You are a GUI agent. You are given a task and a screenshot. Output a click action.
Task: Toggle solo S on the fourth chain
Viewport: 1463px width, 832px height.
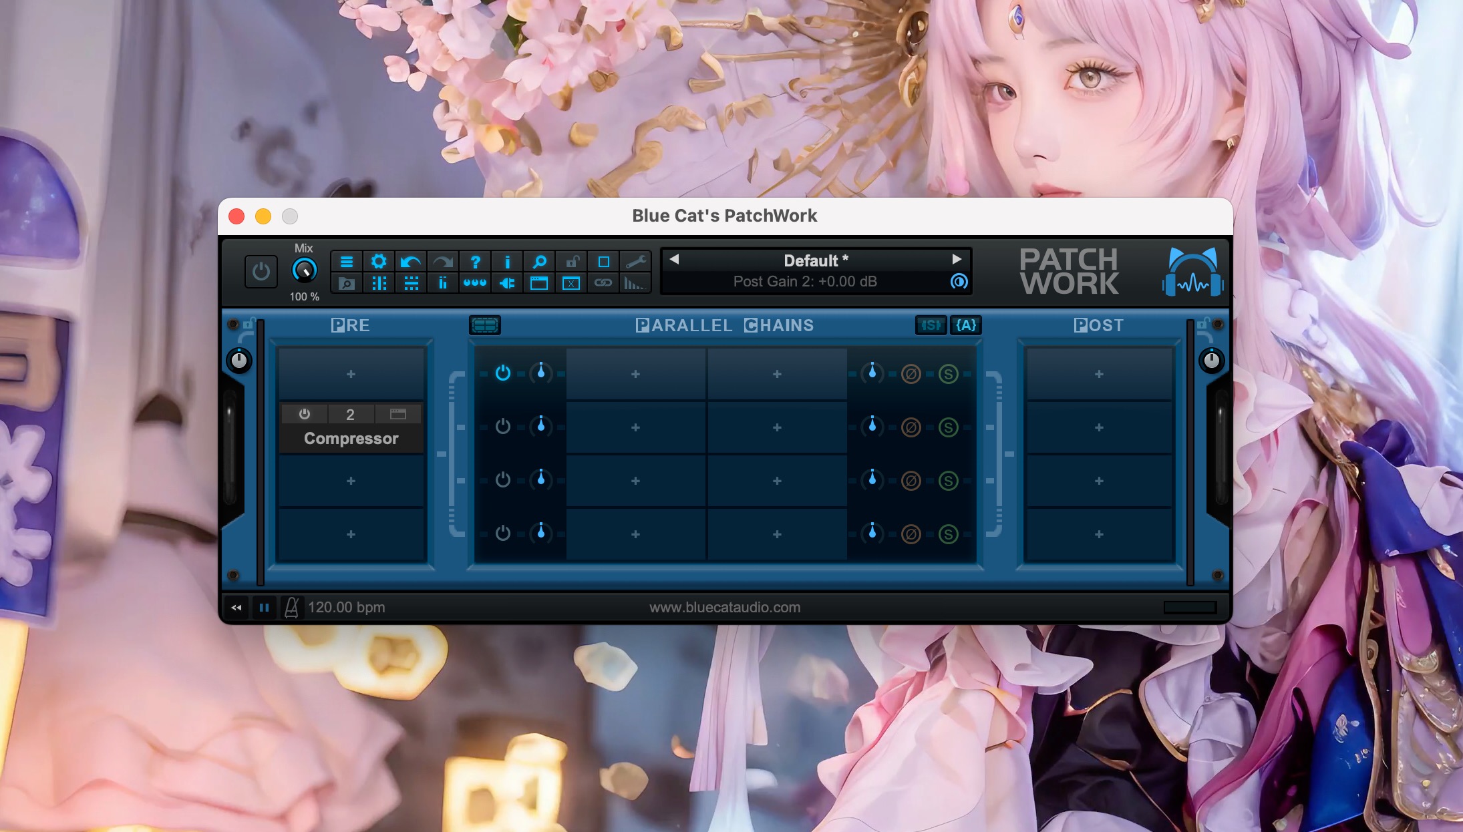(948, 534)
